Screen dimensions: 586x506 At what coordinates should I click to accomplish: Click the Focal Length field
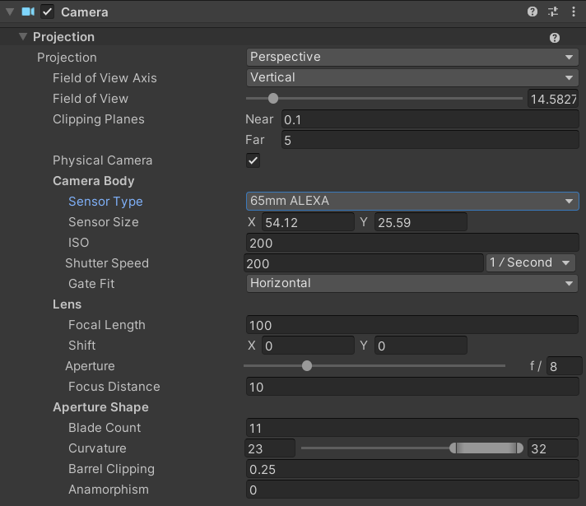pyautogui.click(x=412, y=325)
